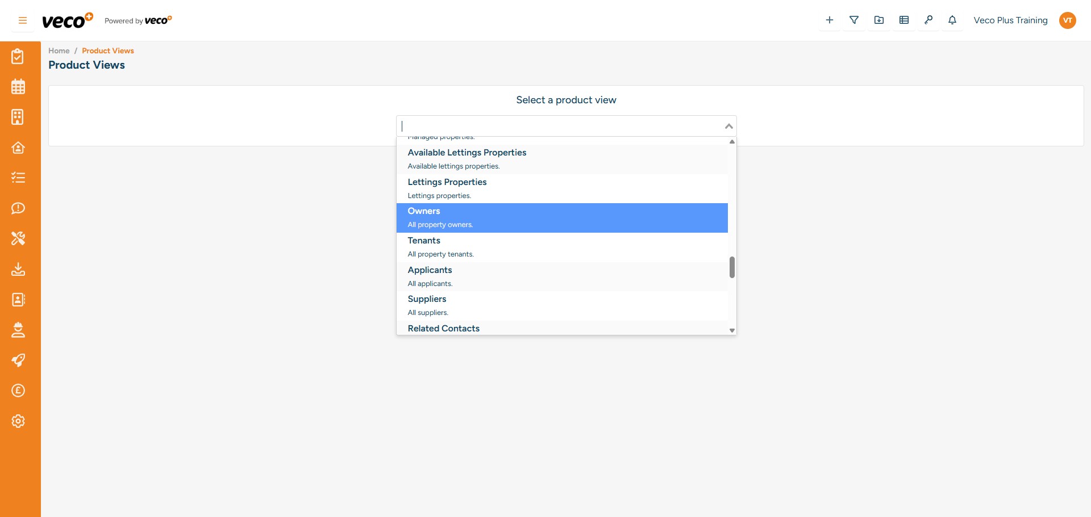
Task: Open the filter icon in top toolbar
Action: coord(854,19)
